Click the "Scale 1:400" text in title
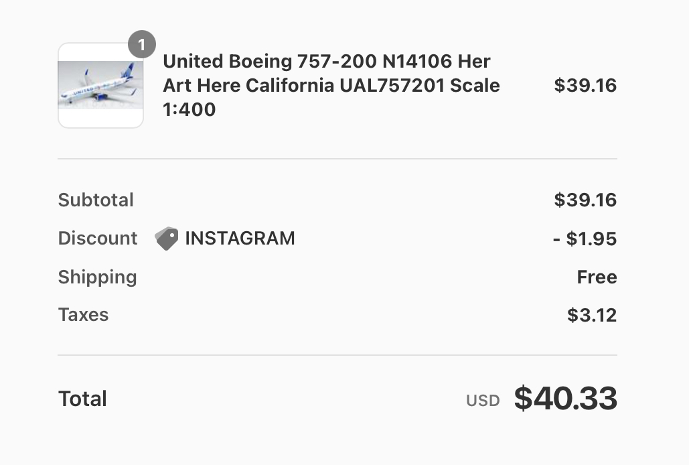689x465 pixels. click(189, 110)
